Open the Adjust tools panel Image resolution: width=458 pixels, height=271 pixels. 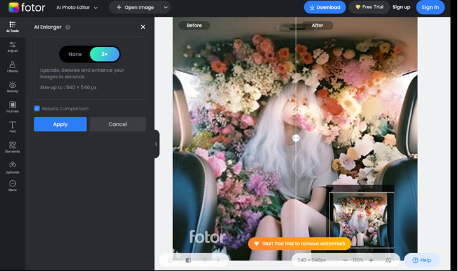[12, 46]
